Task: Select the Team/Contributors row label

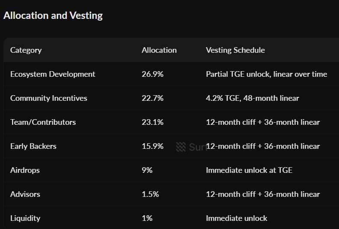Action: pyautogui.click(x=43, y=122)
